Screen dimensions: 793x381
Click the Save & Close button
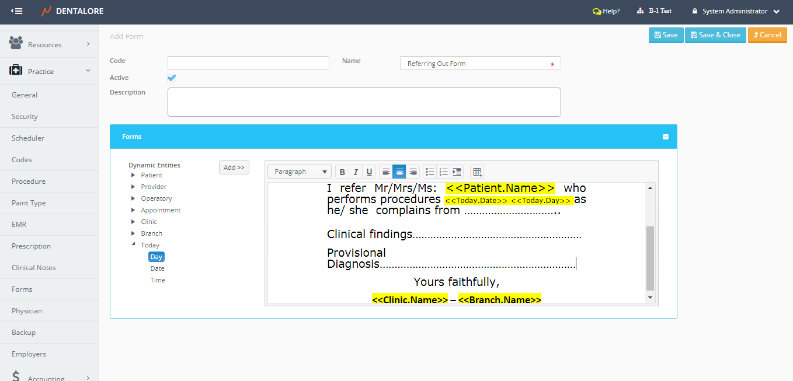[715, 35]
